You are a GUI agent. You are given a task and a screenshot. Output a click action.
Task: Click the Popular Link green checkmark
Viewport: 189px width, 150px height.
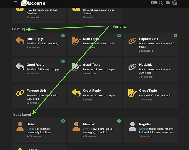(x=175, y=35)
